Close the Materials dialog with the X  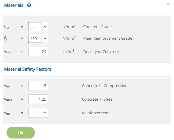pyautogui.click(x=168, y=4)
